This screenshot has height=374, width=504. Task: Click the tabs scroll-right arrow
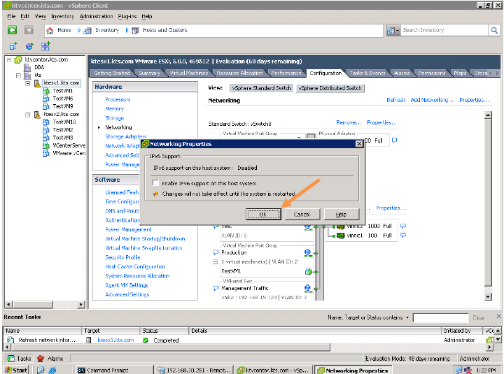(497, 73)
